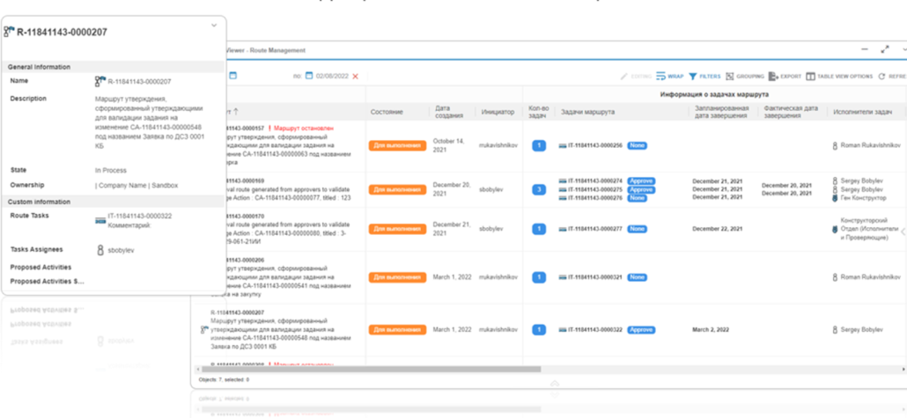Open Table View Options

[810, 77]
